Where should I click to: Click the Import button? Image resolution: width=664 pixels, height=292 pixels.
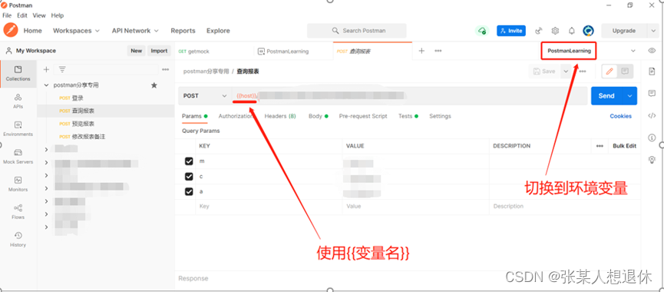tap(159, 51)
